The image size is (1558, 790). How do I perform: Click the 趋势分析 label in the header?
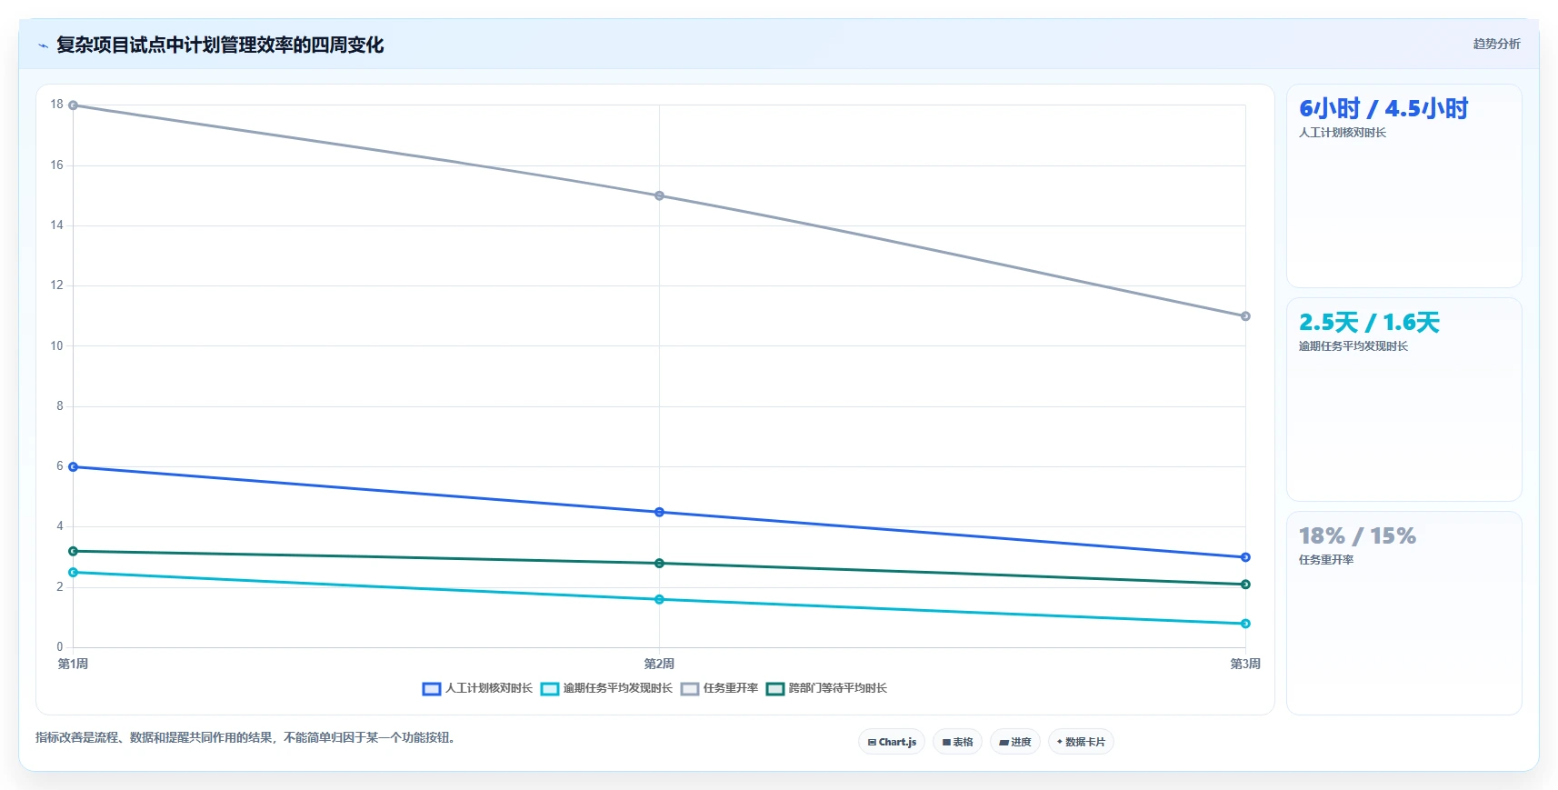(x=1496, y=44)
